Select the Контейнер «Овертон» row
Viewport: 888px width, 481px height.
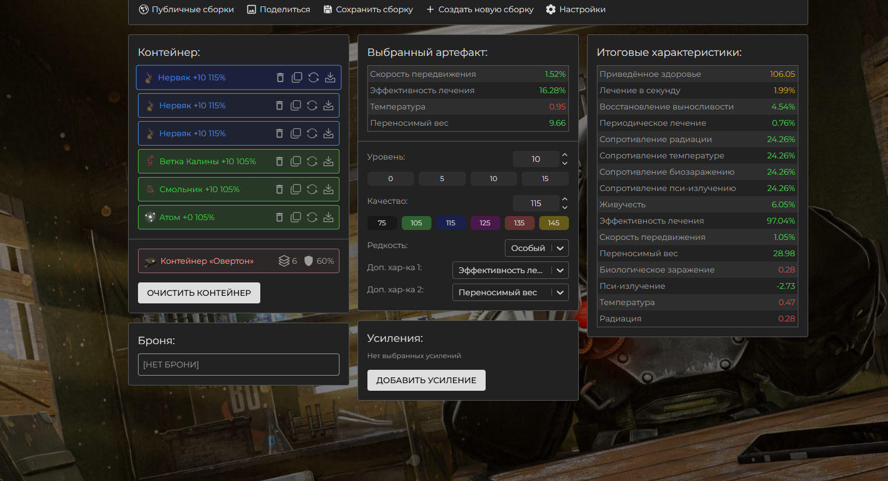239,261
